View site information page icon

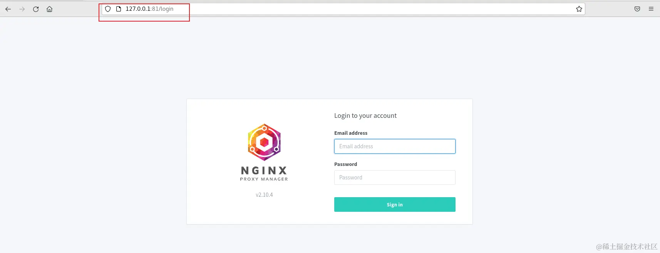[x=119, y=9]
